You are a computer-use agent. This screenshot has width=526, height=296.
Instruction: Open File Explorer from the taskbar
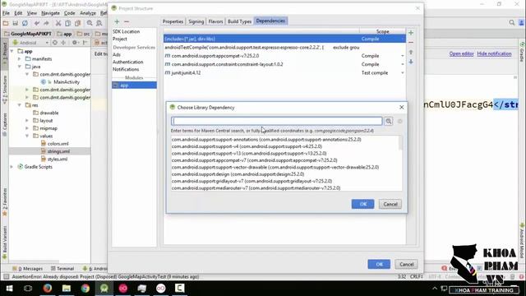pyautogui.click(x=67, y=289)
